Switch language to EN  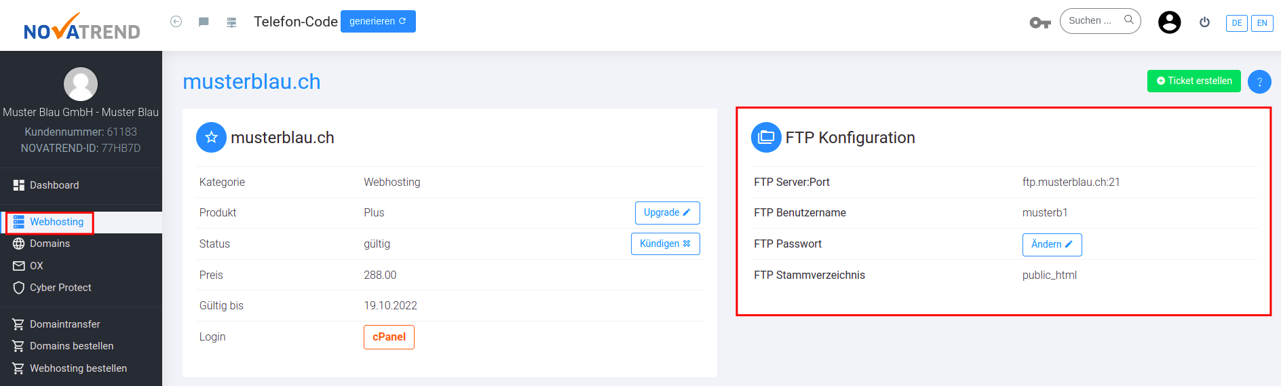tap(1262, 23)
